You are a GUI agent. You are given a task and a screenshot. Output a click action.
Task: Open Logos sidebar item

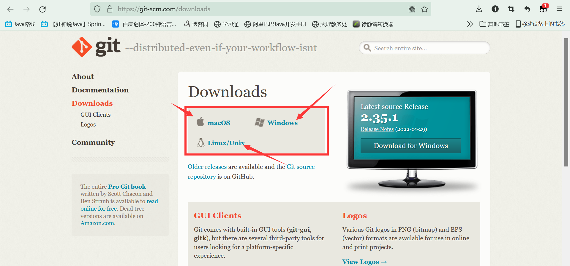(x=88, y=125)
